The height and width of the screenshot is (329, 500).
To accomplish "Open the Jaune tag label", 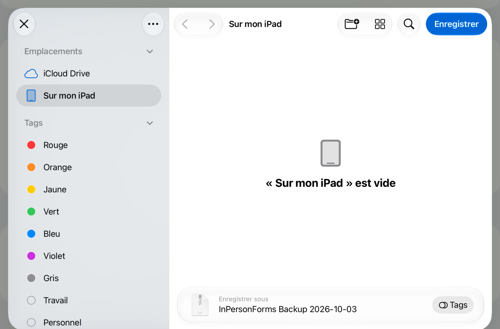I will [55, 190].
